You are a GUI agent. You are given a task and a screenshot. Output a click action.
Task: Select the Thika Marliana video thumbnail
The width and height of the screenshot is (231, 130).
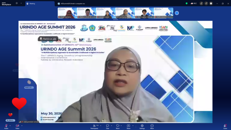(67, 13)
